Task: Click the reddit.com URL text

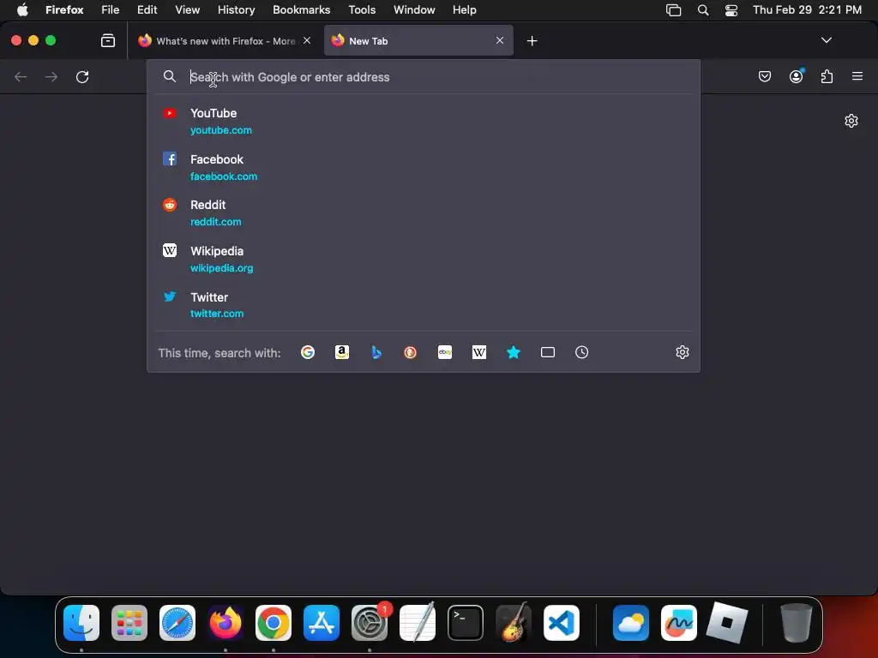Action: pyautogui.click(x=215, y=222)
